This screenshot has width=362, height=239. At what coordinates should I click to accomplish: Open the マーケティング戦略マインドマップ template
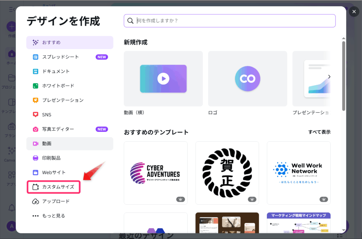point(298,223)
